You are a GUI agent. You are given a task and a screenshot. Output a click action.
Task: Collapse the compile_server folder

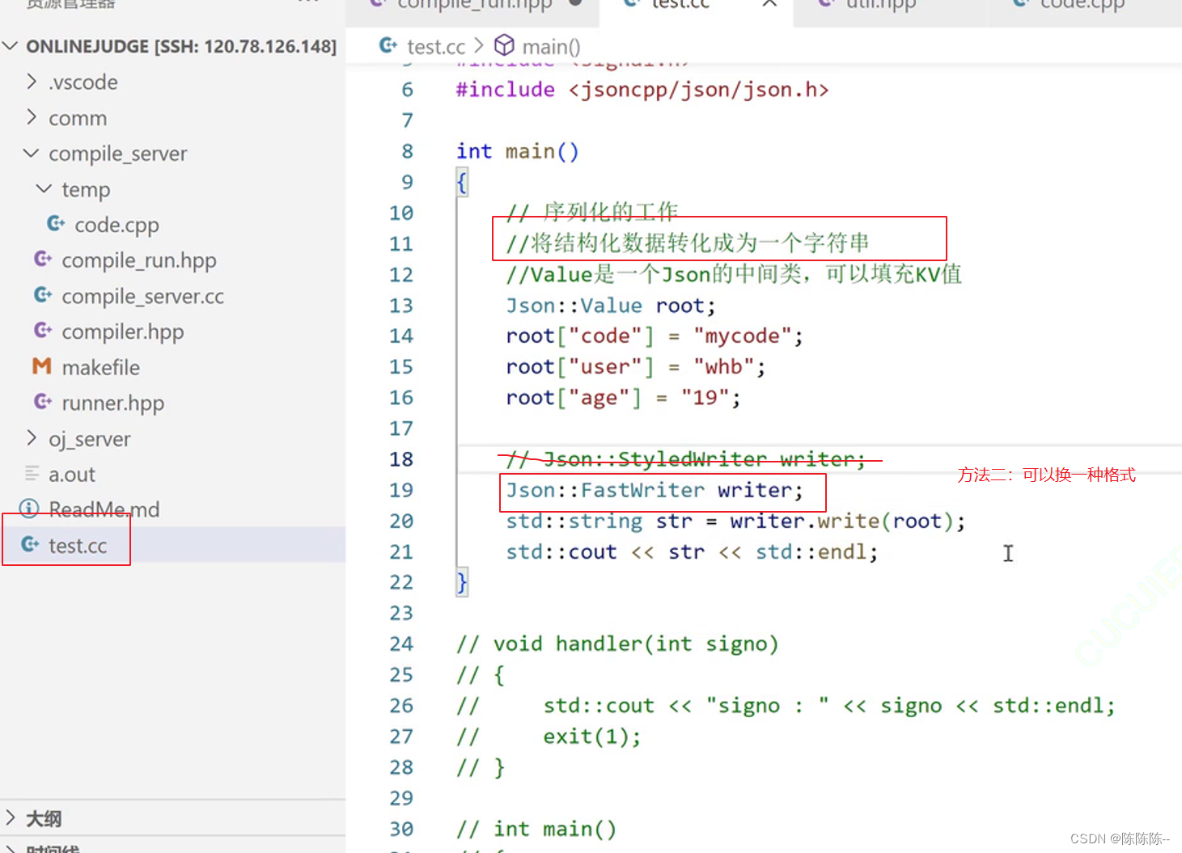pyautogui.click(x=32, y=153)
